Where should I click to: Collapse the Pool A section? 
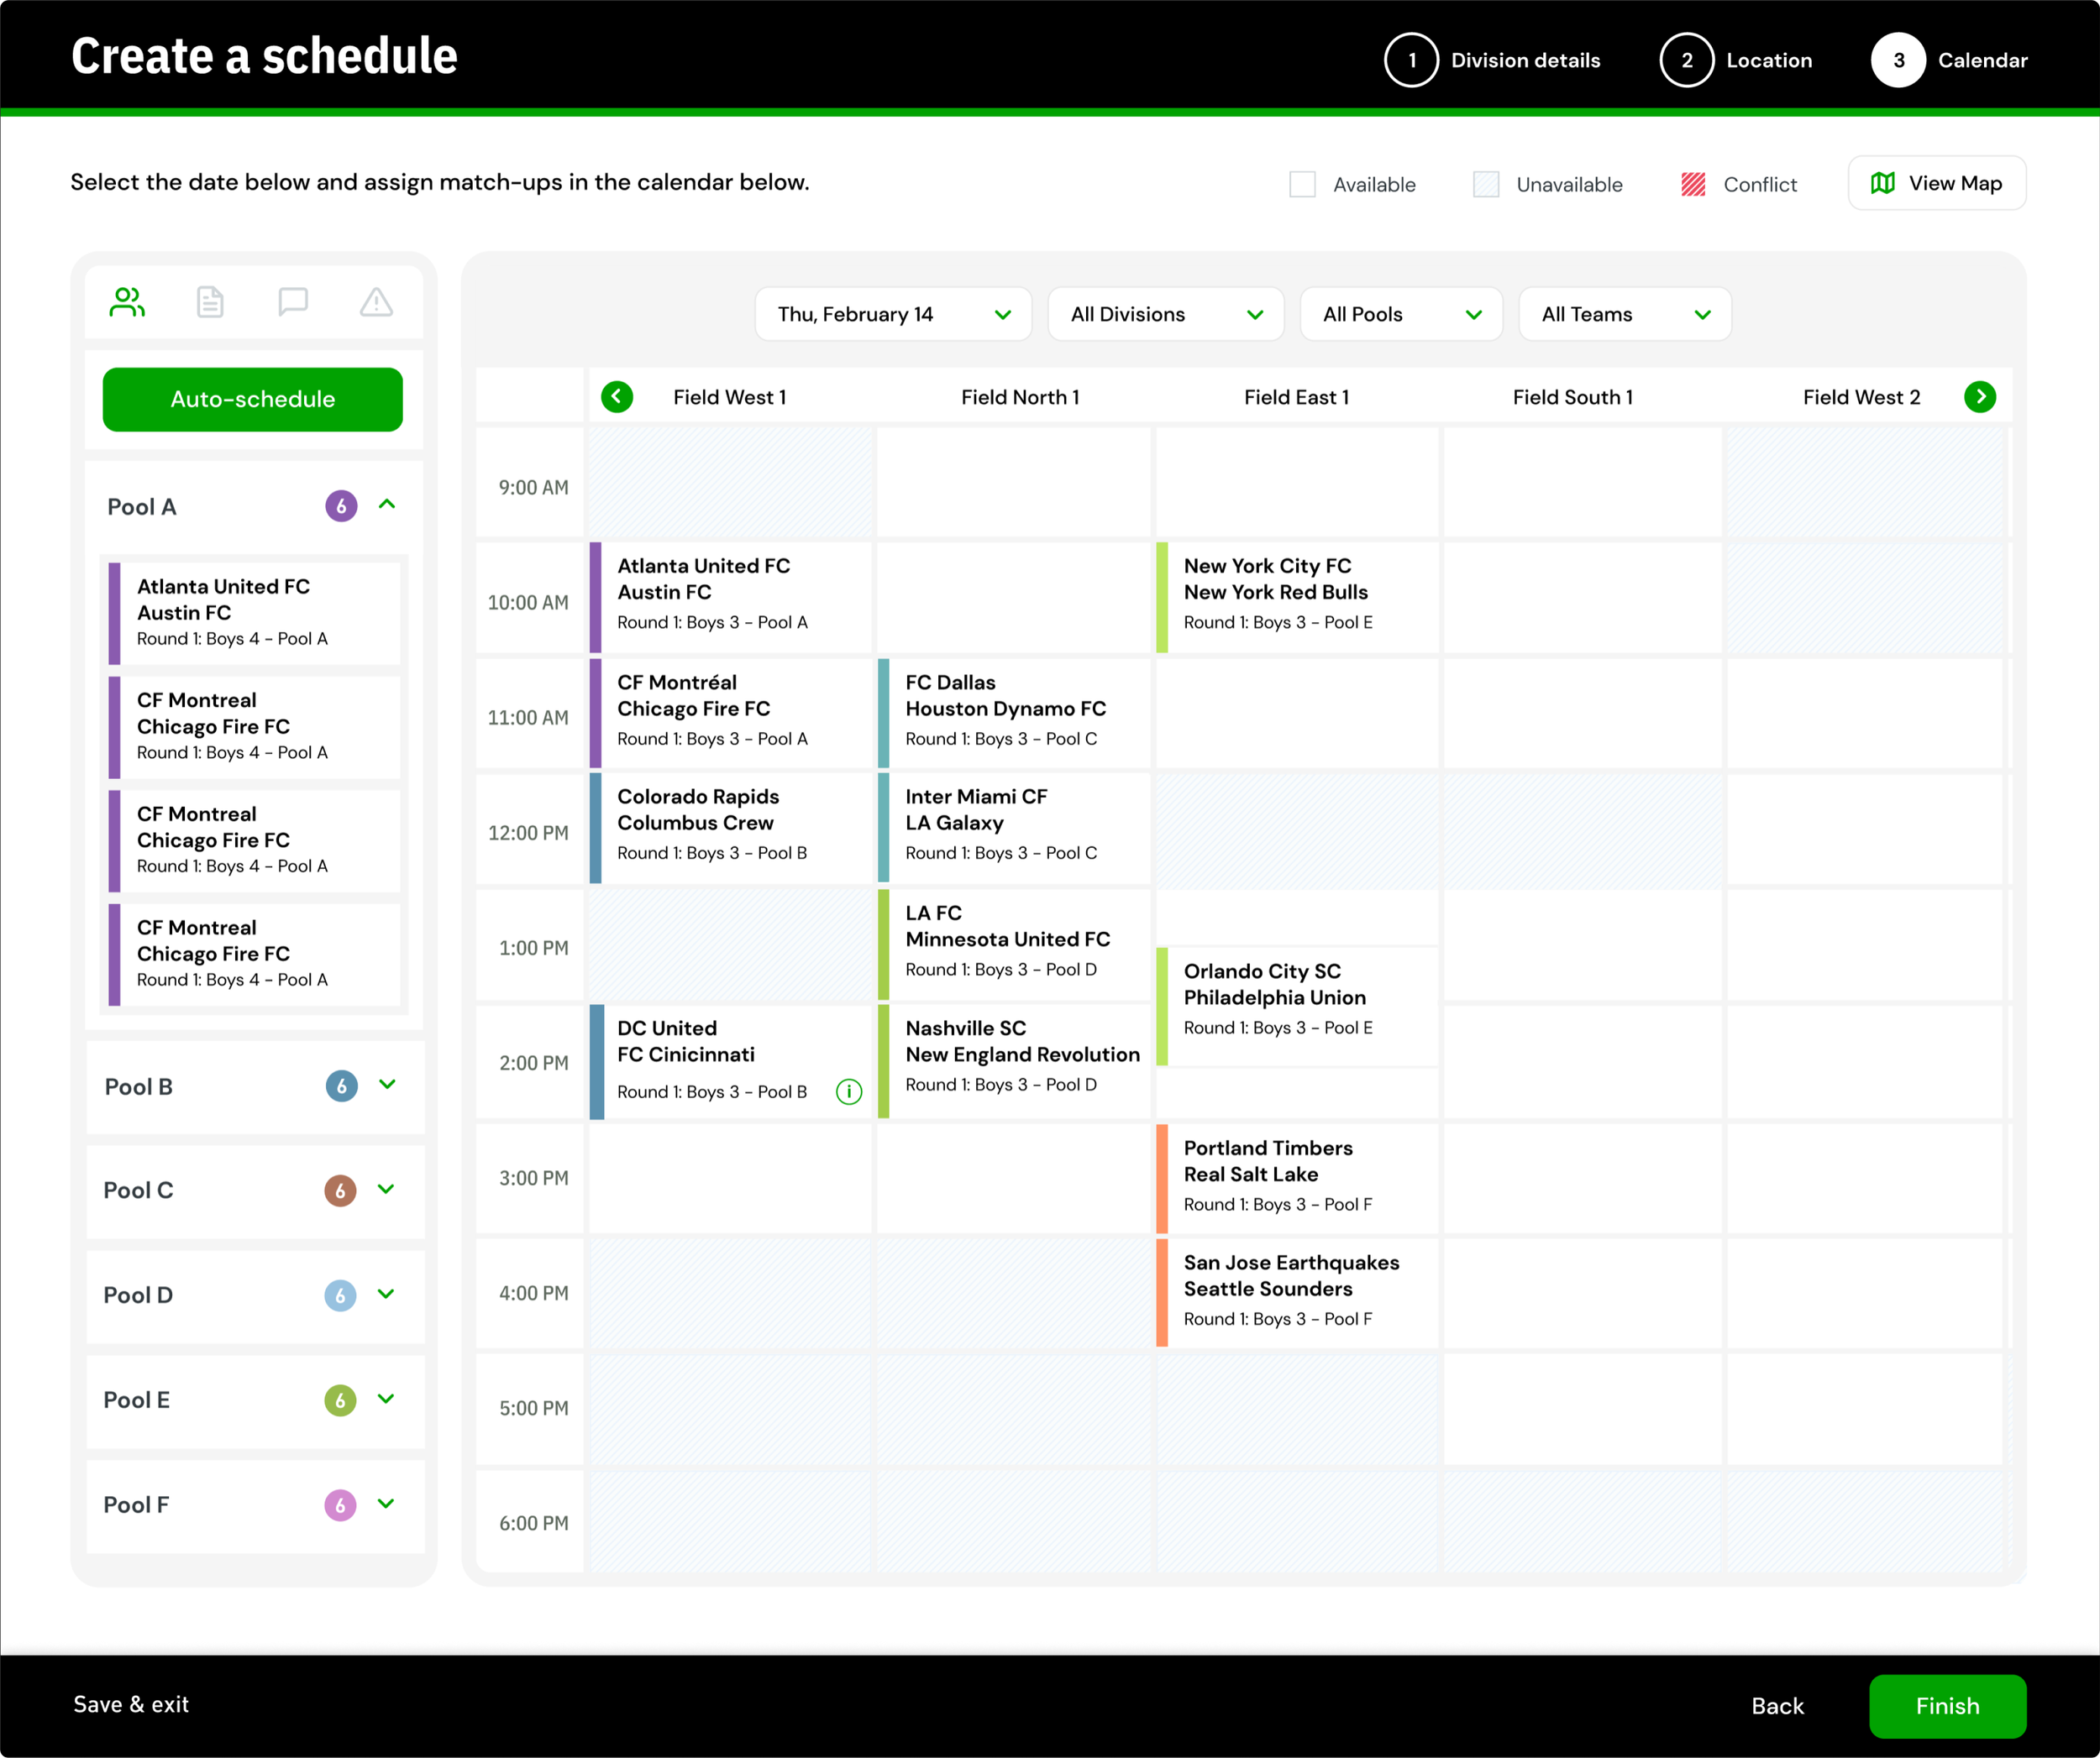point(387,505)
